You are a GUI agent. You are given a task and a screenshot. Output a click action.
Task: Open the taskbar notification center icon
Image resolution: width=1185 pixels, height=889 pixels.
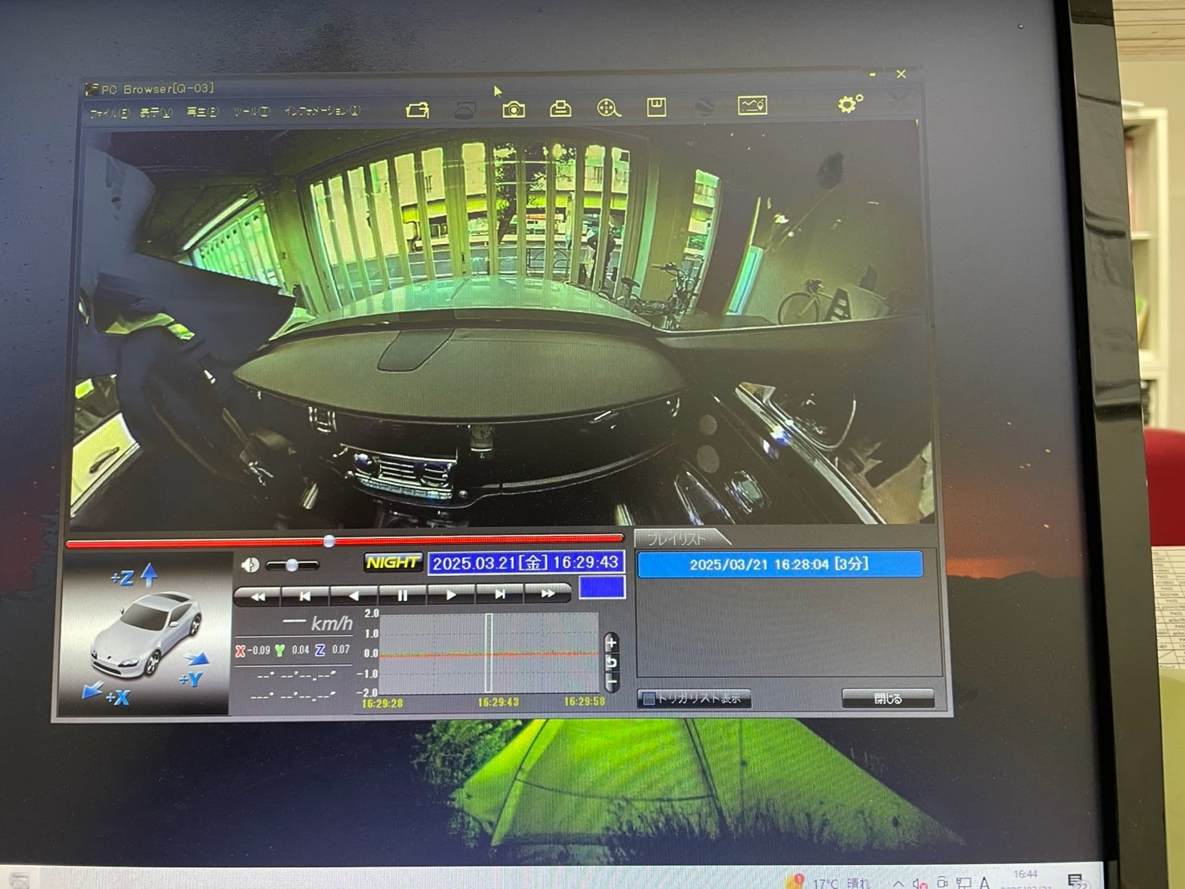(x=1076, y=881)
